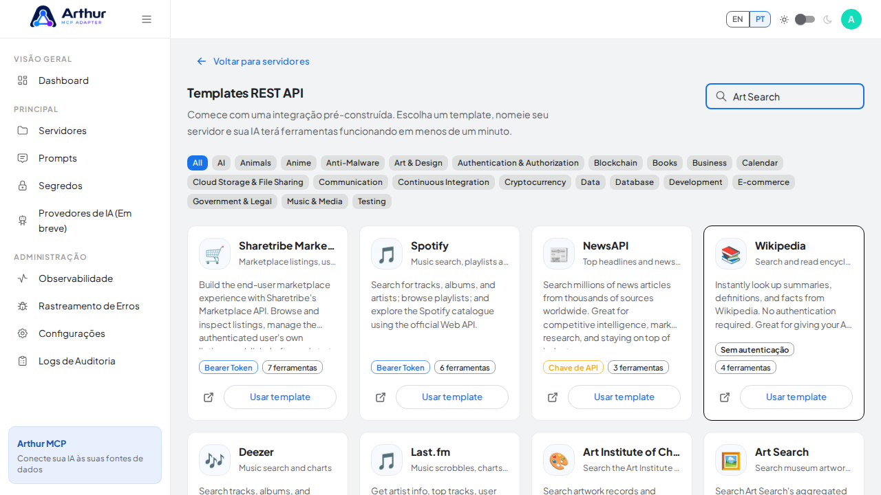Open Wikipedia external link icon
The width and height of the screenshot is (881, 495).
pos(725,397)
